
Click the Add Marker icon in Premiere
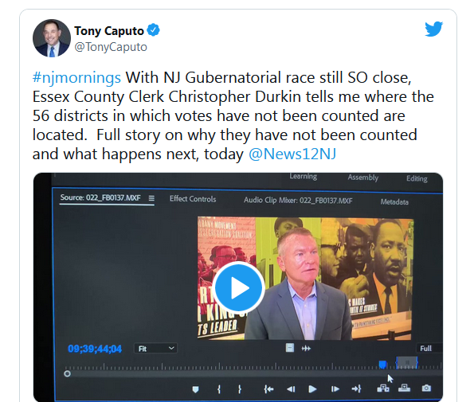pyautogui.click(x=195, y=389)
